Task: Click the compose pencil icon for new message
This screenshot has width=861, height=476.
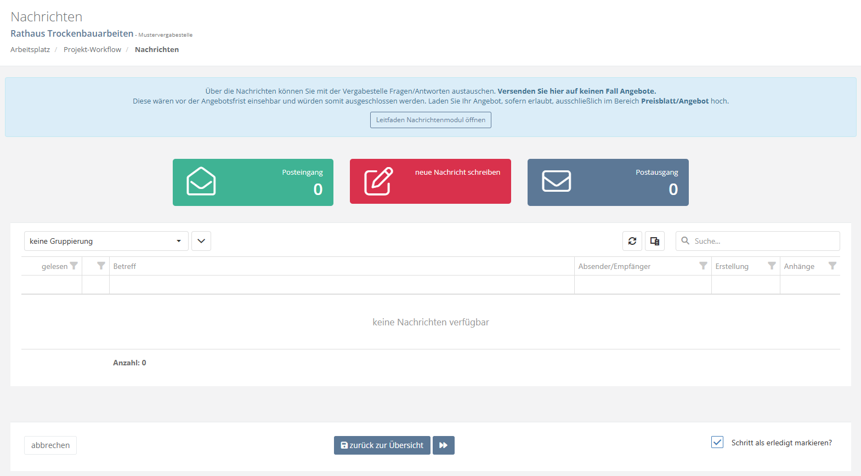Action: tap(378, 181)
